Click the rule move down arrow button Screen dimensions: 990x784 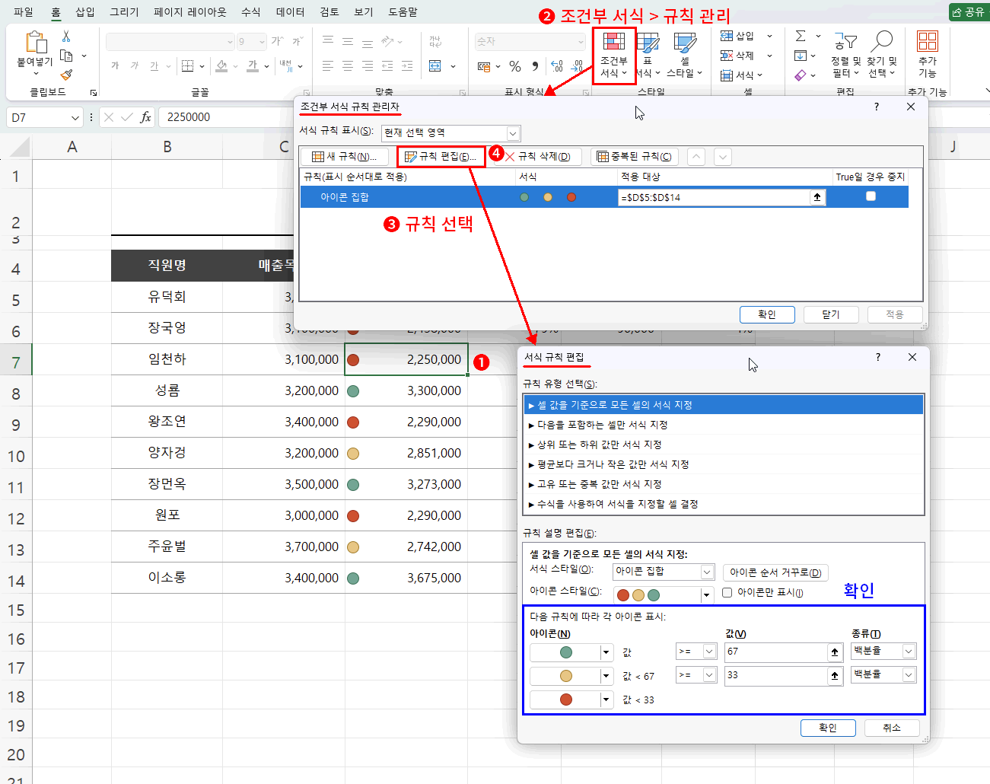coord(723,157)
